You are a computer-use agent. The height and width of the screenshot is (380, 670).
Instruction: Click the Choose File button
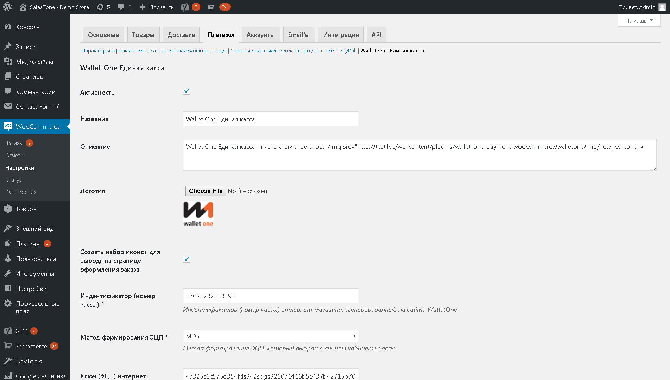coord(206,191)
